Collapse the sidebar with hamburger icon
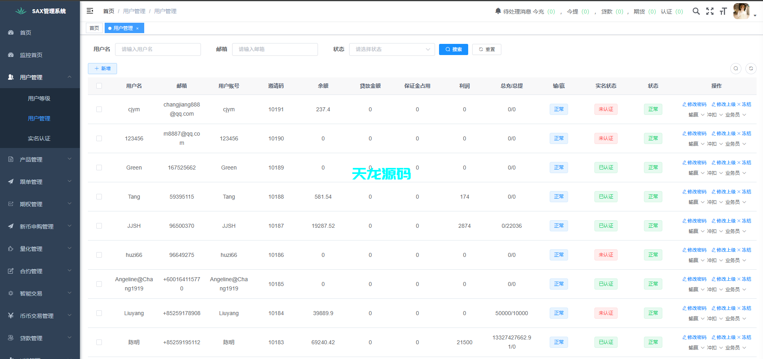763x359 pixels. [90, 11]
